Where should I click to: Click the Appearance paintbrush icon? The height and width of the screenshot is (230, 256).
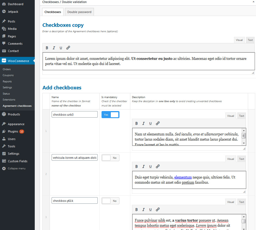click(x=4, y=124)
